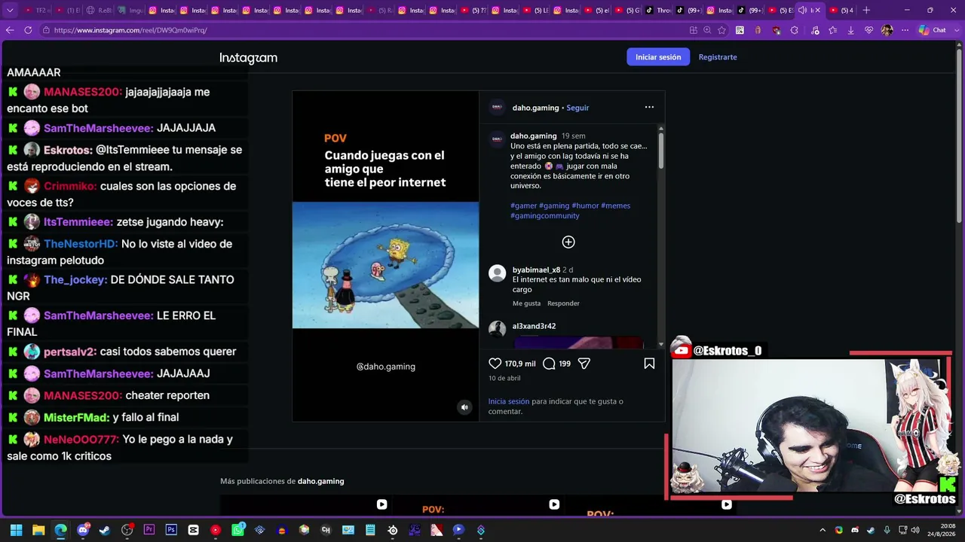The image size is (965, 542).
Task: Open volume control in system tray
Action: [x=915, y=530]
